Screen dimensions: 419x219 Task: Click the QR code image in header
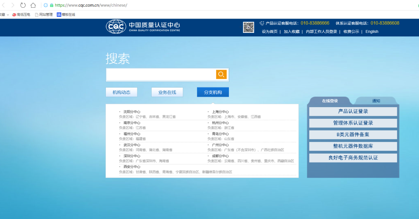248,27
